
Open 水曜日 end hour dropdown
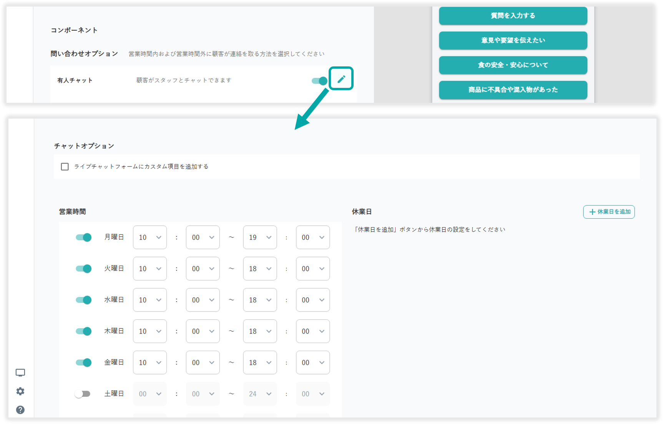click(260, 300)
